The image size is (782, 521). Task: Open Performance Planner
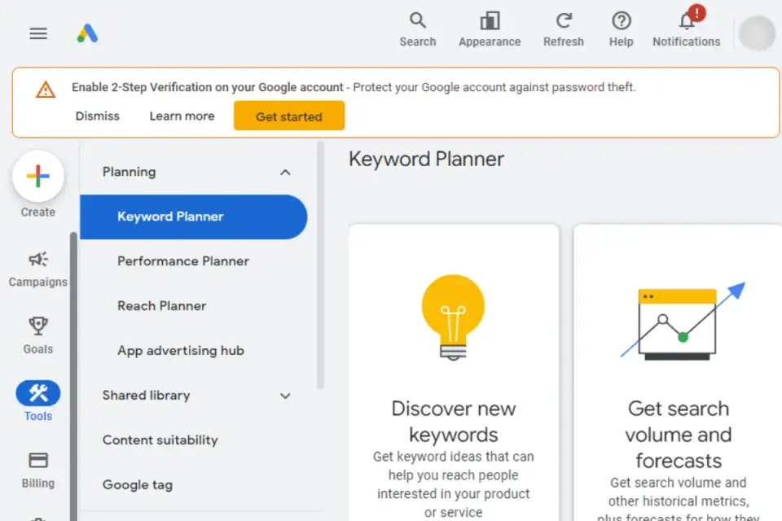click(x=183, y=261)
